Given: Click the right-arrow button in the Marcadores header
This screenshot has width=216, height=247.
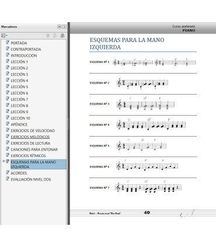Looking at the screenshot, I should click(64, 27).
